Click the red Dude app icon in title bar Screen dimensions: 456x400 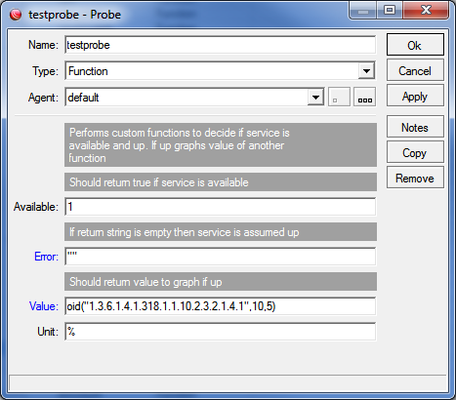click(16, 15)
